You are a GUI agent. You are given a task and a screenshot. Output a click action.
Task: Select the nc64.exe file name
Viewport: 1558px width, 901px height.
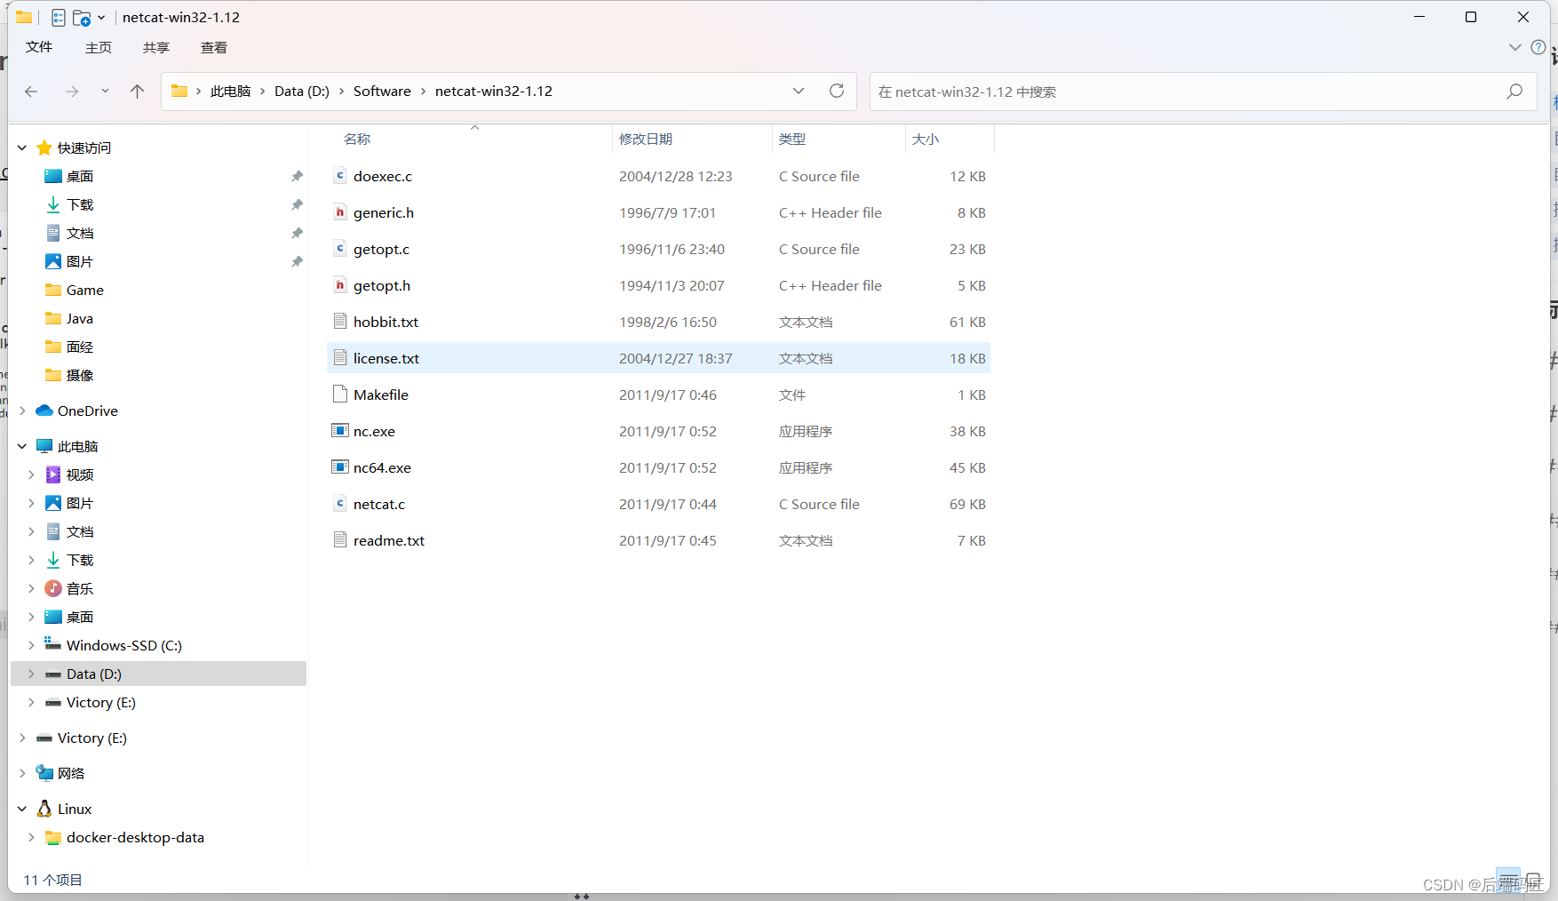click(x=382, y=467)
